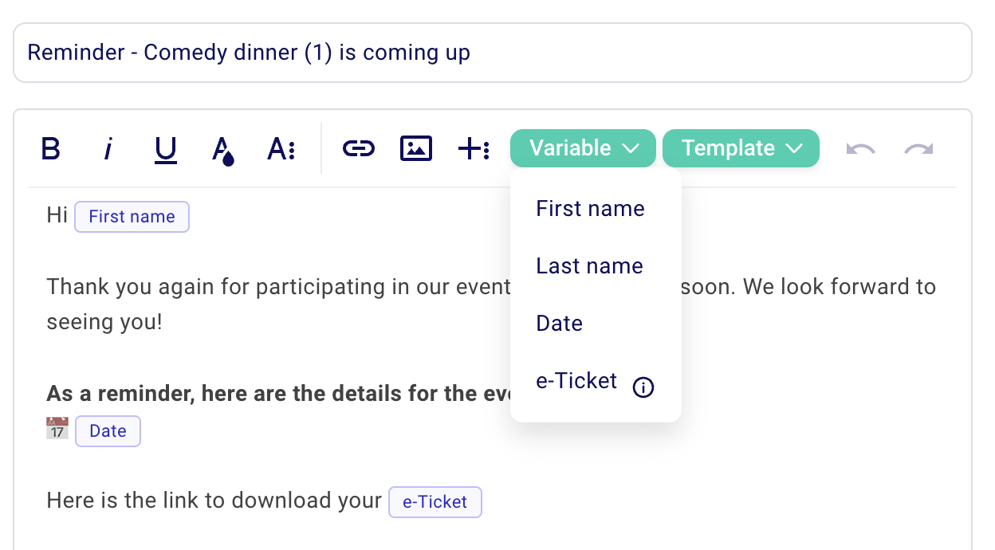Choose Date from the variable list

[559, 324]
